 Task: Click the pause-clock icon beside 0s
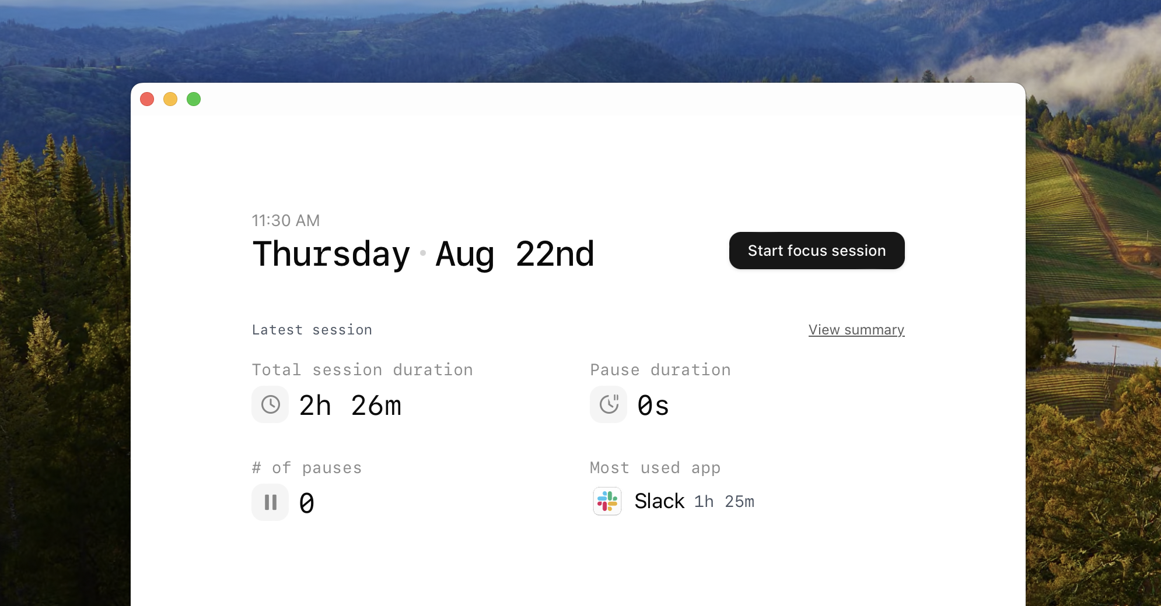pos(609,404)
